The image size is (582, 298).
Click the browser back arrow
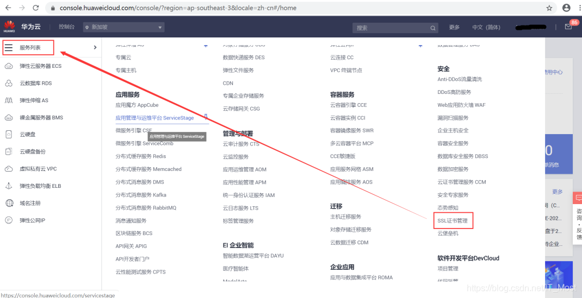pos(8,8)
